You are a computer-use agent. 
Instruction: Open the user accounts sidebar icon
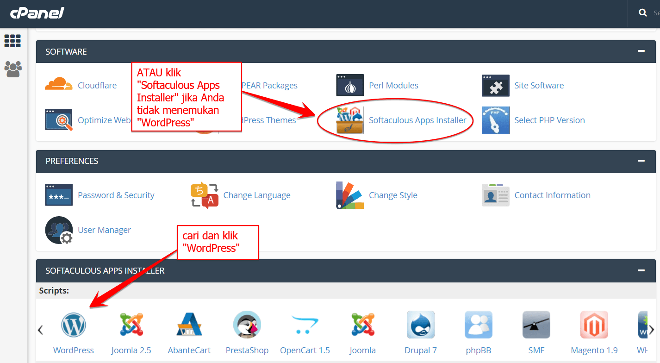pyautogui.click(x=13, y=69)
